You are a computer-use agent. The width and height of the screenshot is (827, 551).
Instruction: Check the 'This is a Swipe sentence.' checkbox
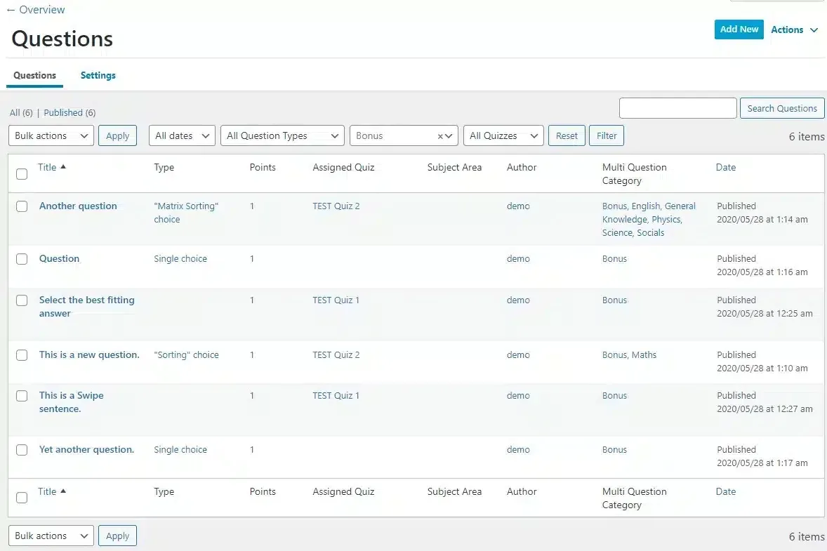pos(21,396)
